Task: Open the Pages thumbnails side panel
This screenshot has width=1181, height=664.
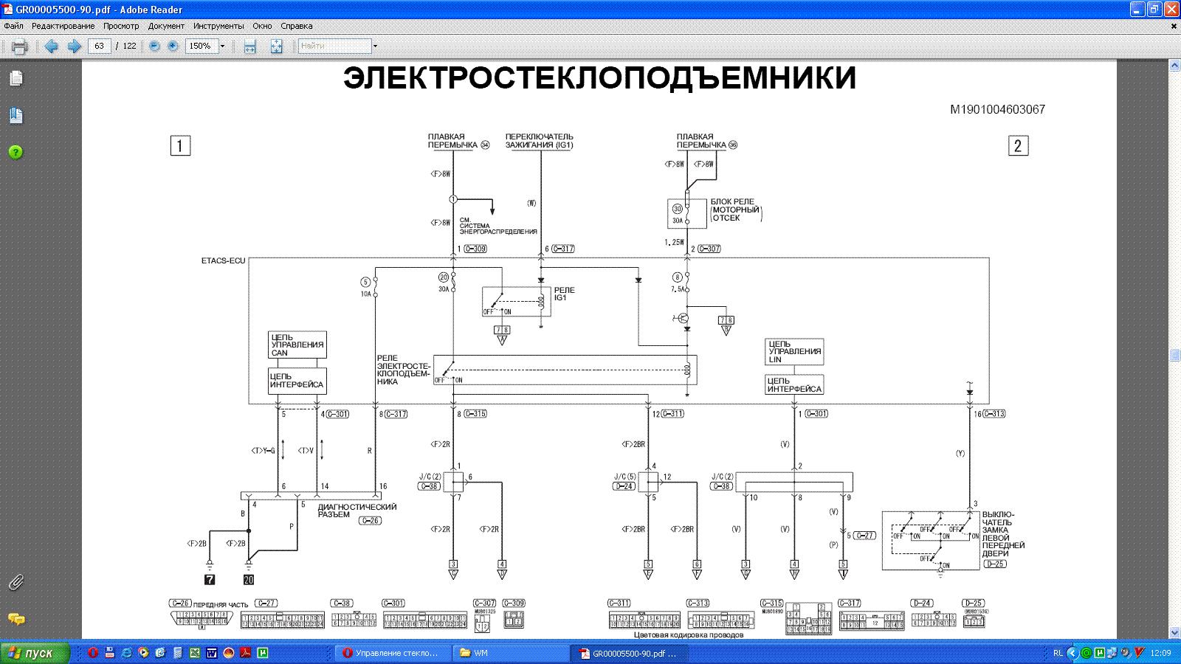Action: click(x=16, y=79)
